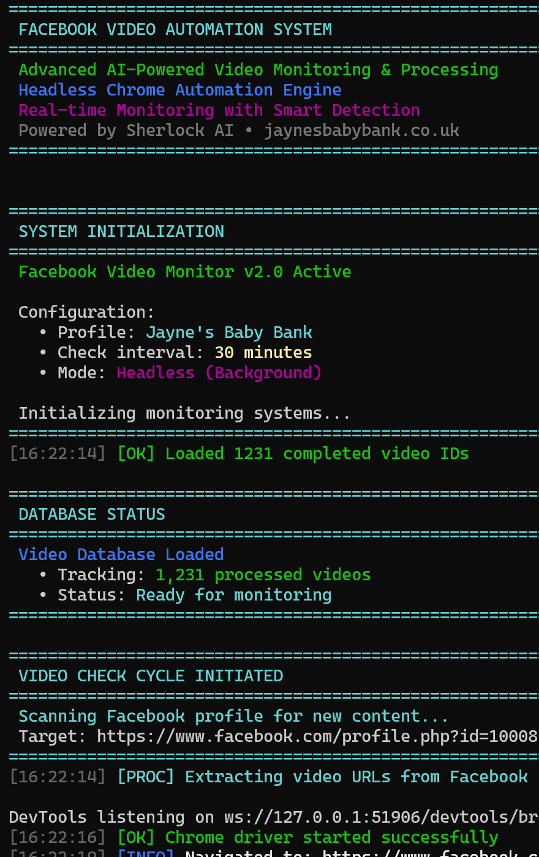
Task: Click 'Facebook Video Monitor v2.0 Active' text
Action: pos(185,272)
